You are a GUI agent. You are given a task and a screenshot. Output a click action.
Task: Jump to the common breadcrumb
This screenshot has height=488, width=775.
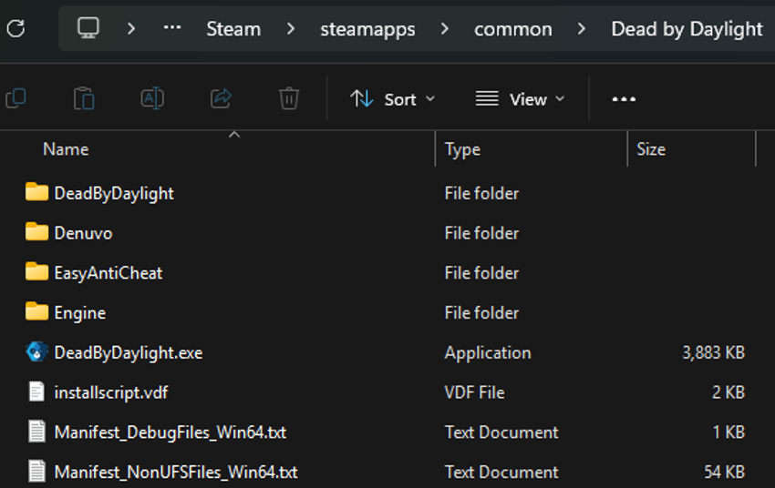tap(513, 30)
